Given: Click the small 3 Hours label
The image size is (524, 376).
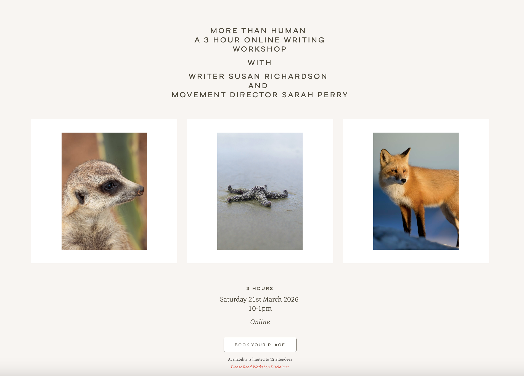Looking at the screenshot, I should [260, 288].
